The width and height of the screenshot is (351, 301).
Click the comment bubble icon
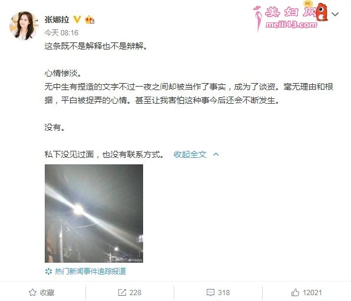coord(210,293)
